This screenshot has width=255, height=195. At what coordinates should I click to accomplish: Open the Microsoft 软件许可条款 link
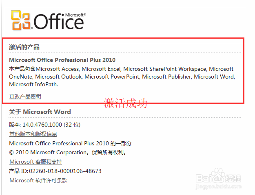point(38,181)
